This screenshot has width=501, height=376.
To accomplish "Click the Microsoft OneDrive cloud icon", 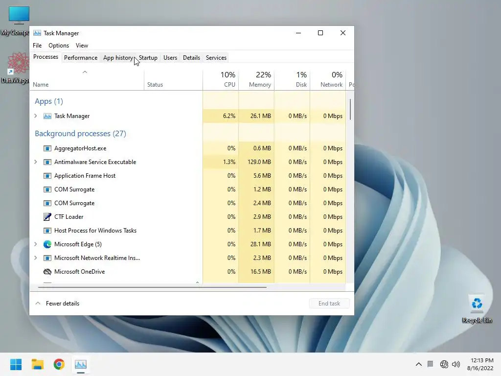I will [x=47, y=272].
